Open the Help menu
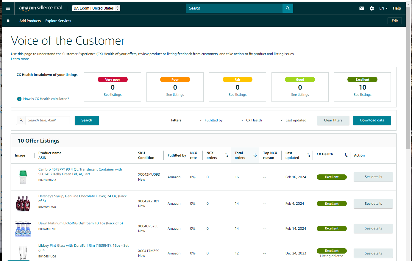The height and width of the screenshot is (261, 412). tap(397, 8)
